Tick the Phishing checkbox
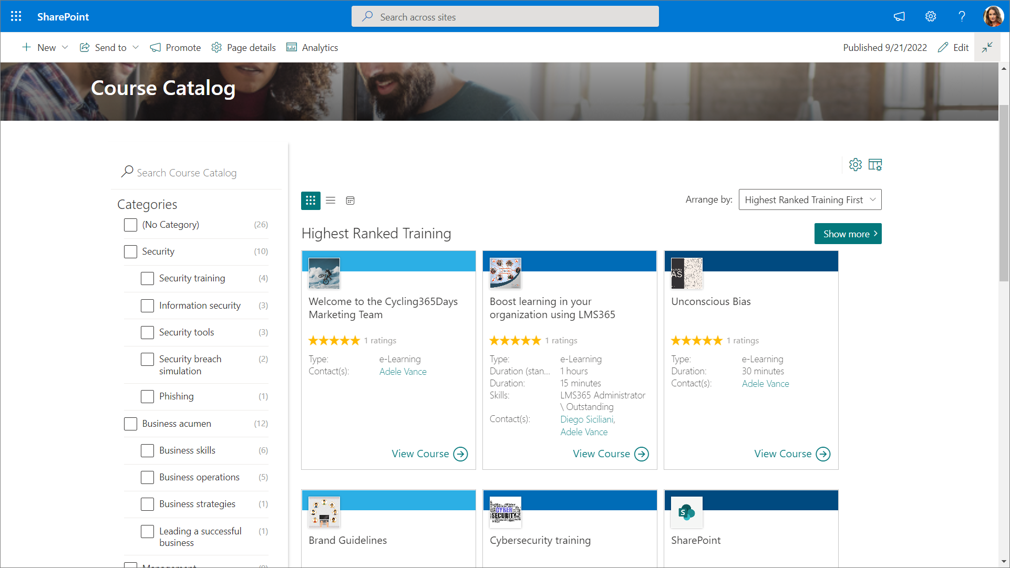 [148, 396]
